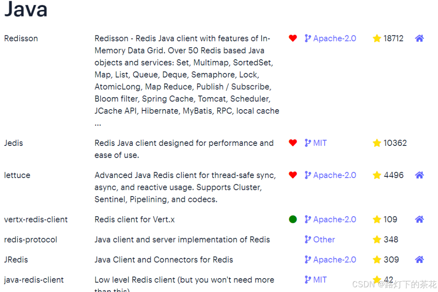The height and width of the screenshot is (292, 438).
Task: Click the red heart icon in Jedis row
Action: tap(293, 143)
